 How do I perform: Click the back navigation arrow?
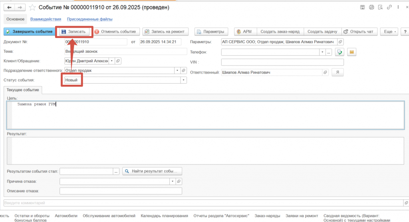click(x=10, y=7)
